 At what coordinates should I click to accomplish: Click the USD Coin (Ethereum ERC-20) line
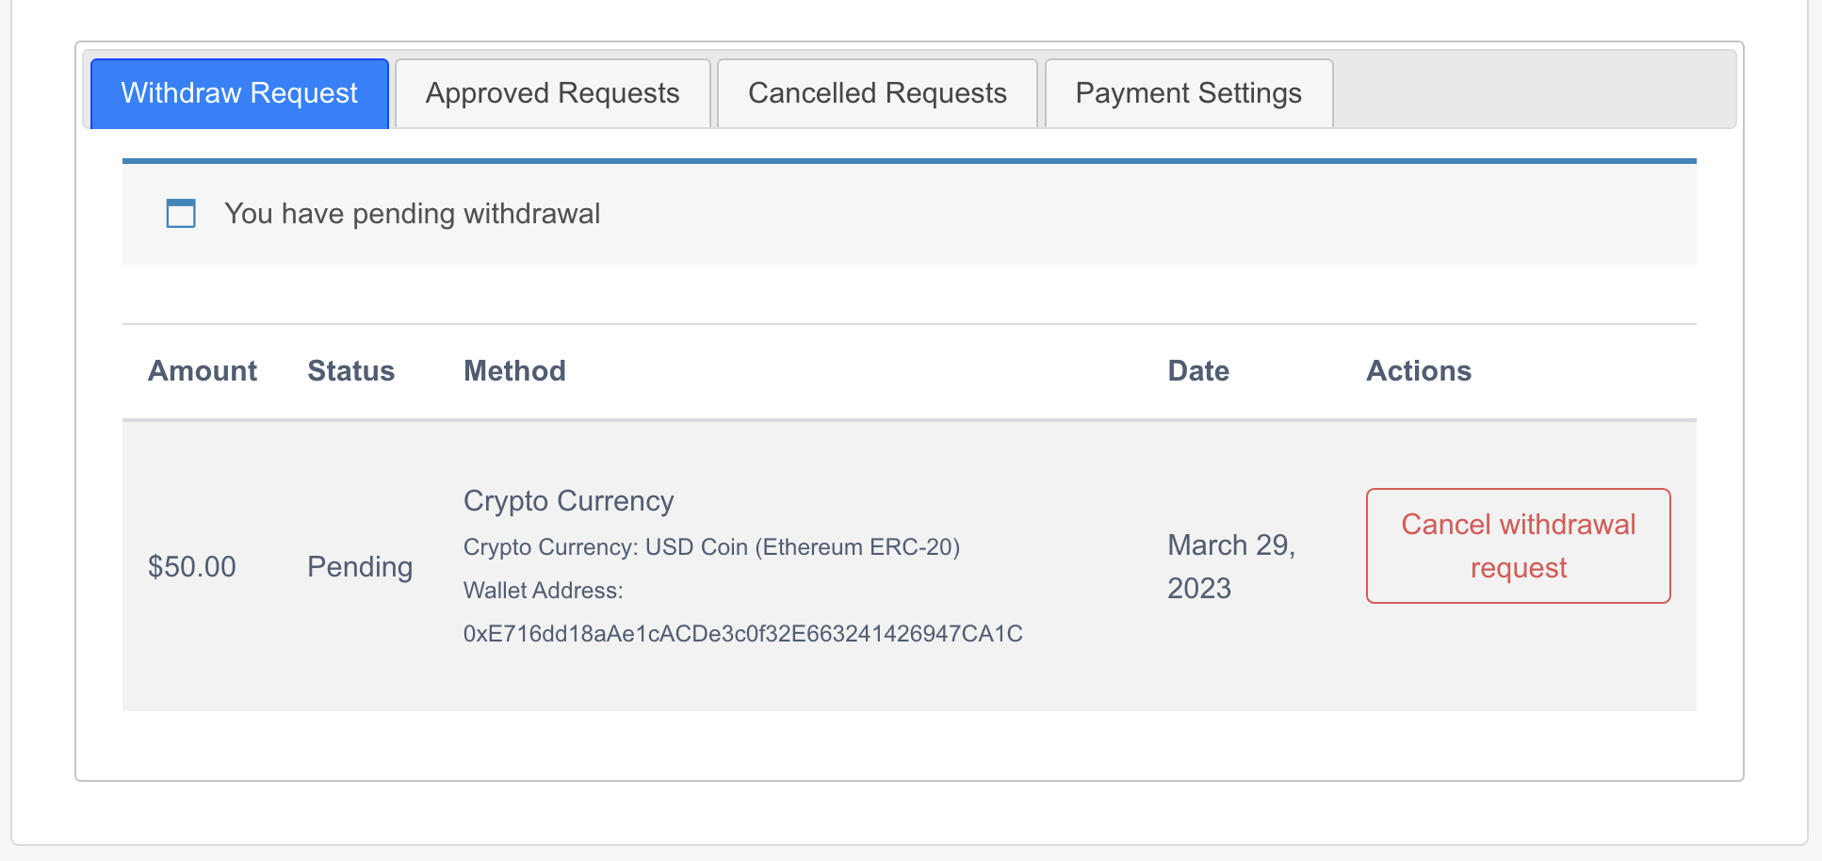click(711, 547)
